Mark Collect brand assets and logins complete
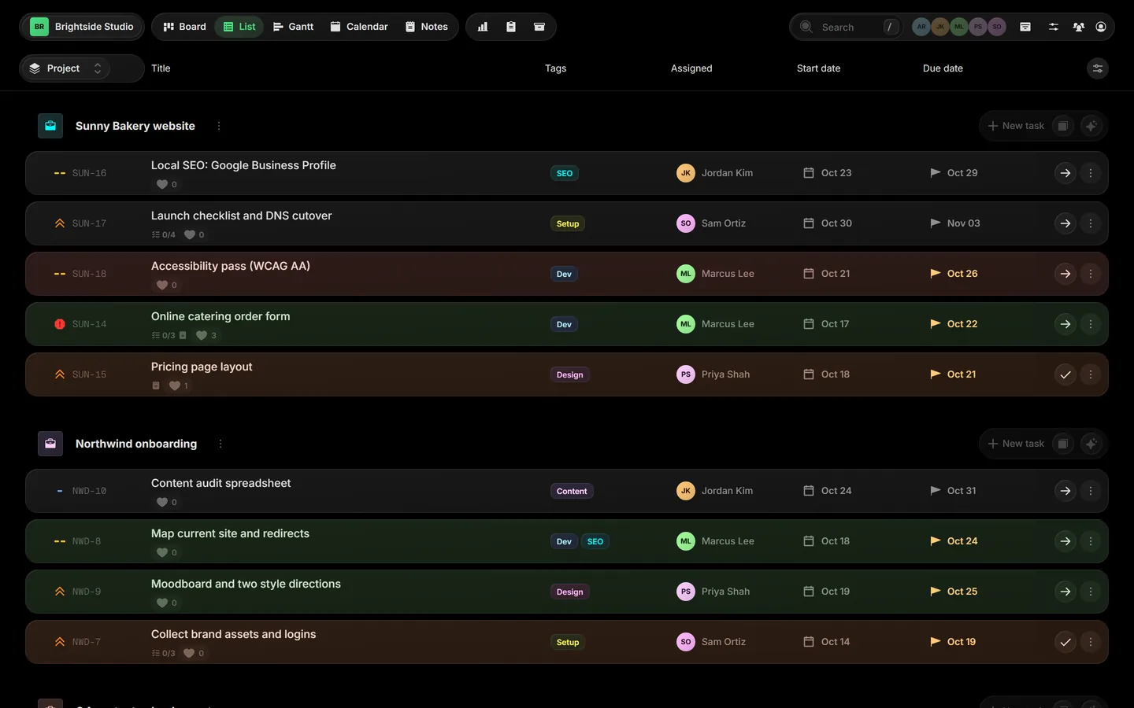The height and width of the screenshot is (708, 1134). pyautogui.click(x=1065, y=642)
